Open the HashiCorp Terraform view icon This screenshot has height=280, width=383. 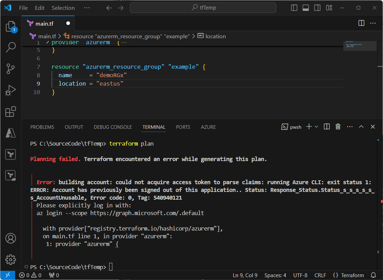11,154
